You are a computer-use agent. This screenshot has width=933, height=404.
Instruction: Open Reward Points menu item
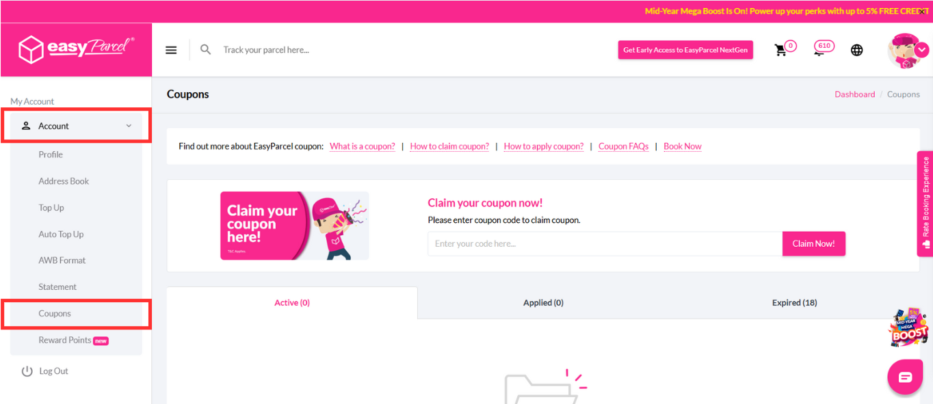[65, 340]
